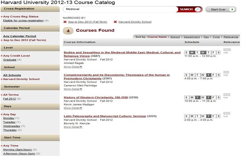Expand More Detail for History of Western Christianity
The width and height of the screenshot is (242, 156).
pyautogui.click(x=73, y=108)
